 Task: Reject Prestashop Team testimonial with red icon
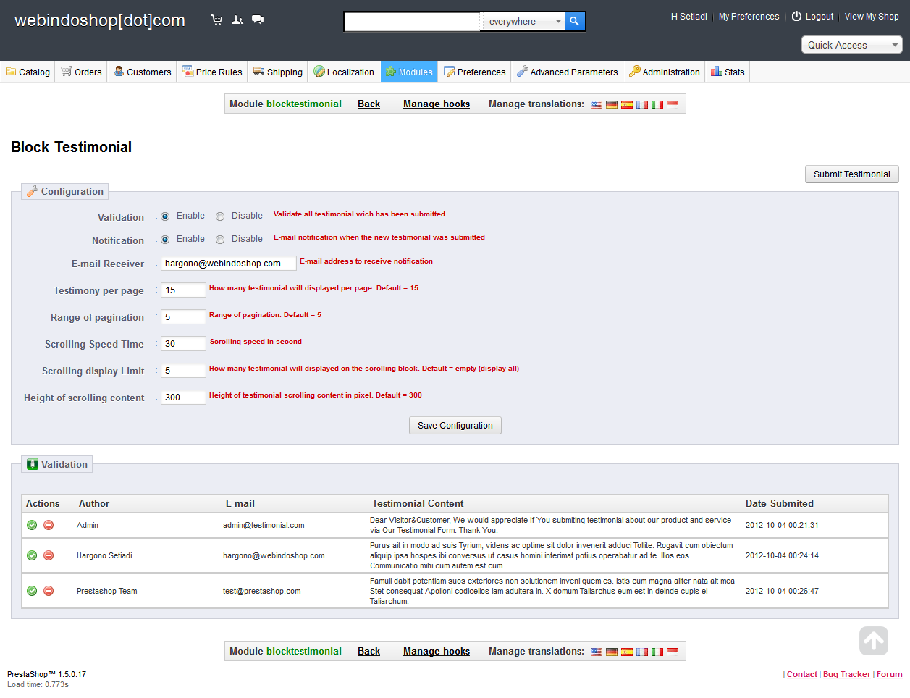(x=49, y=591)
